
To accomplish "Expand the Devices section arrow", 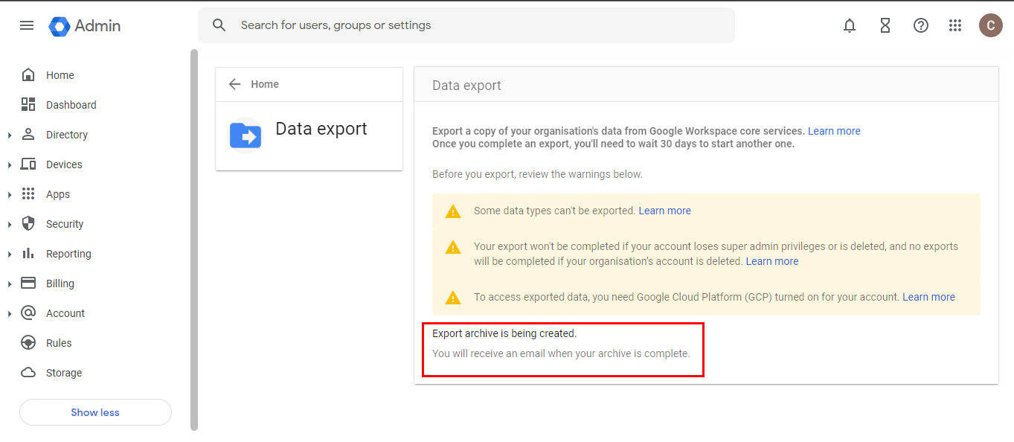I will [x=10, y=164].
